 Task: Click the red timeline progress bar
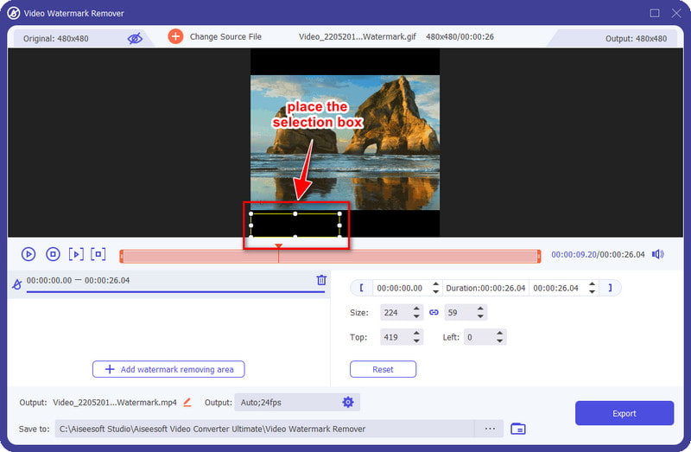[330, 256]
